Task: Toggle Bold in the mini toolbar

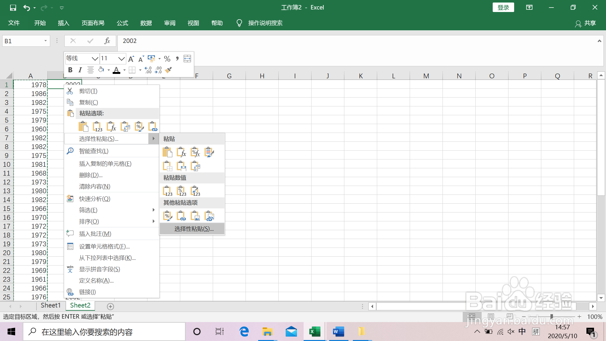Action: [x=70, y=70]
